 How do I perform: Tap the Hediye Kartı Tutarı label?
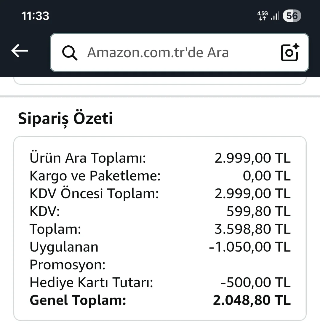pos(91,282)
